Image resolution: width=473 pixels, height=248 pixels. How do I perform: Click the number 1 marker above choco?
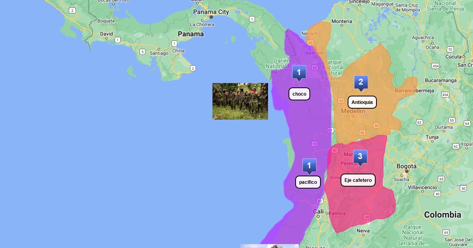[x=299, y=73]
